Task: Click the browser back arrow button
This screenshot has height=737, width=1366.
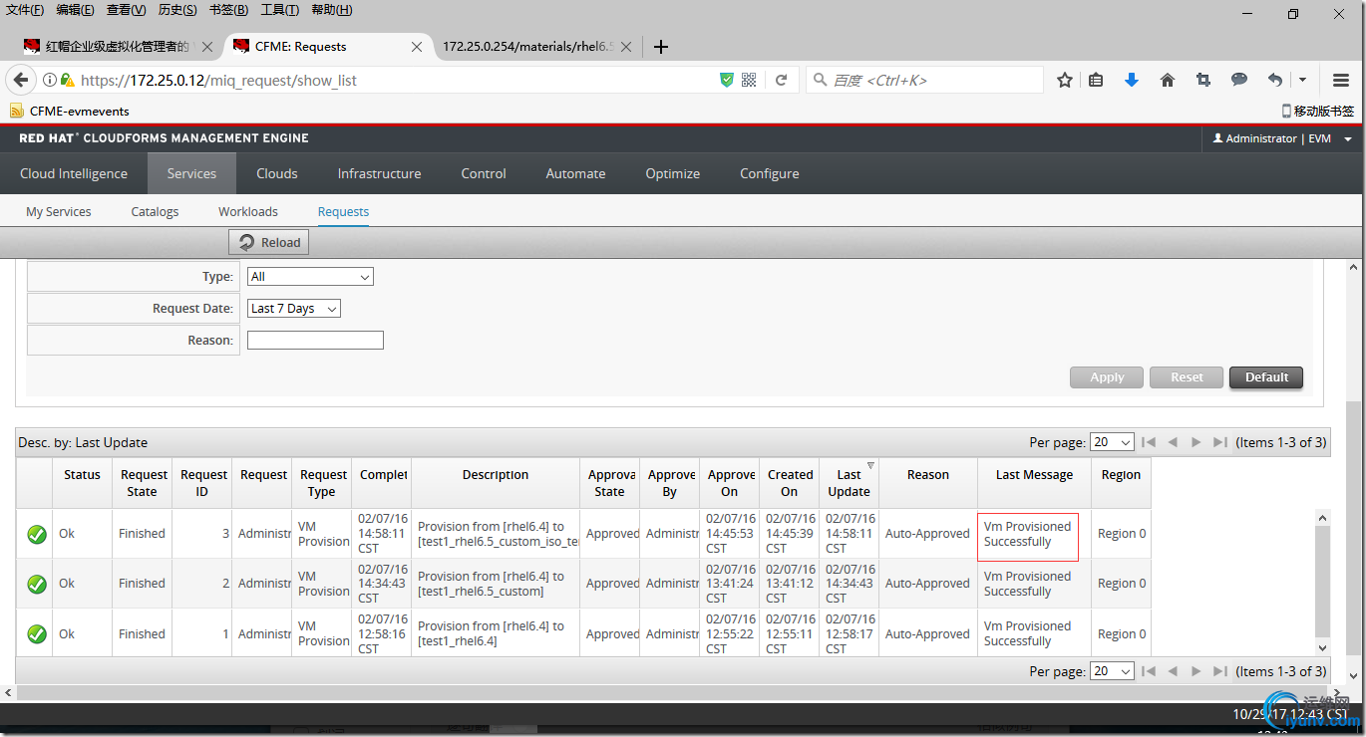Action: click(19, 81)
